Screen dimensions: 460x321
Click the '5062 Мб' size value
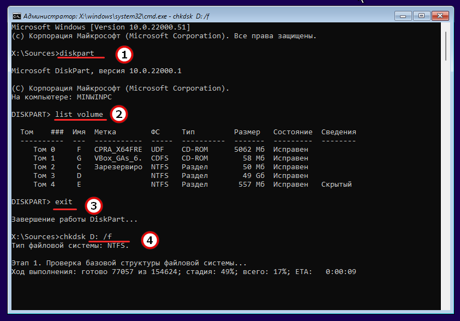249,150
